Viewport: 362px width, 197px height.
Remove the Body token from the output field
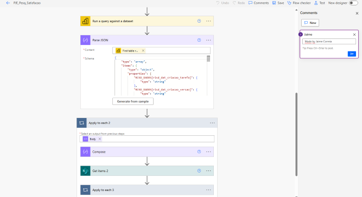(100, 139)
